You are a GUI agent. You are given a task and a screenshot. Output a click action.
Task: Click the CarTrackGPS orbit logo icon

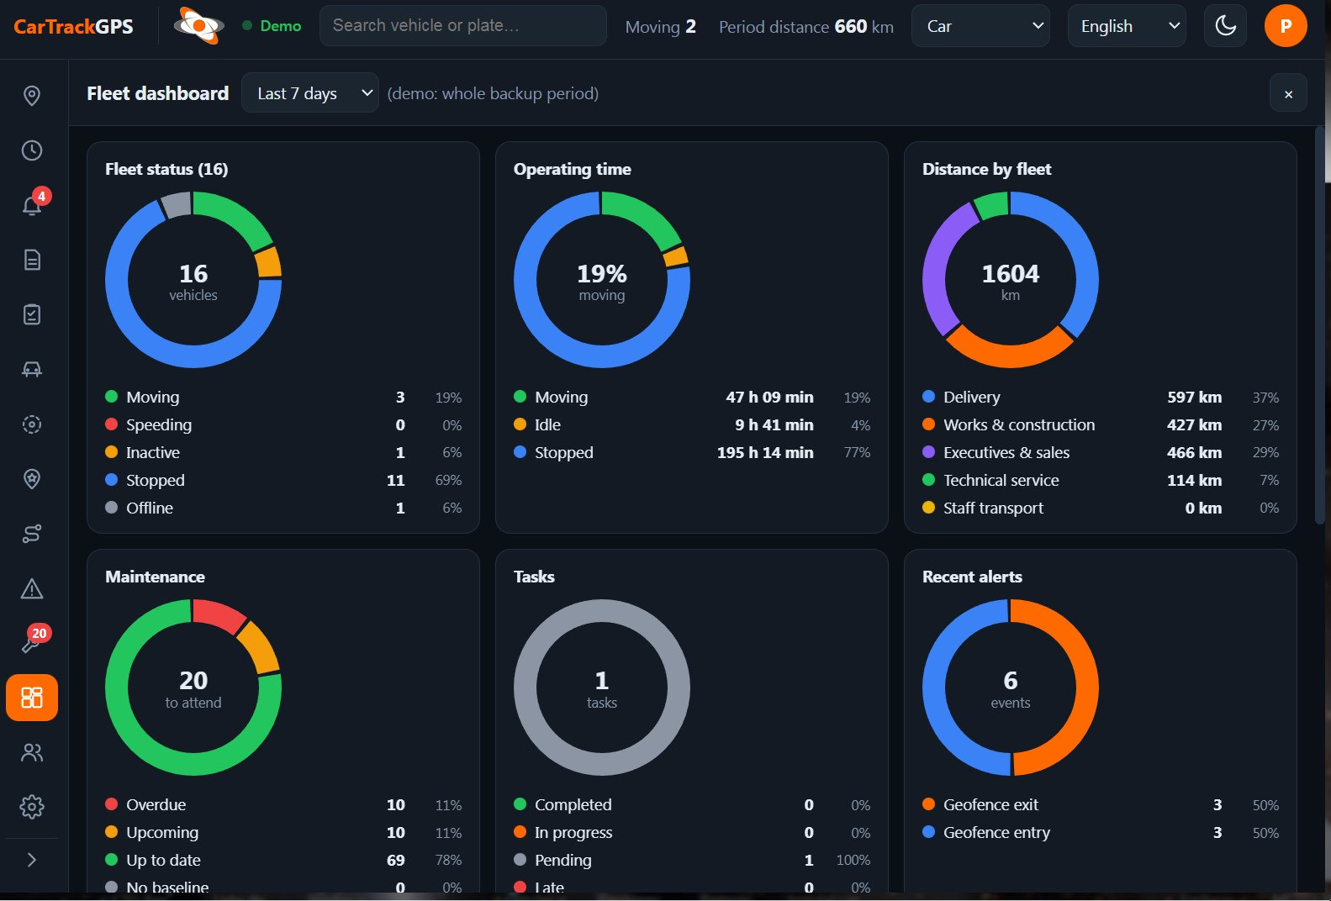point(198,26)
